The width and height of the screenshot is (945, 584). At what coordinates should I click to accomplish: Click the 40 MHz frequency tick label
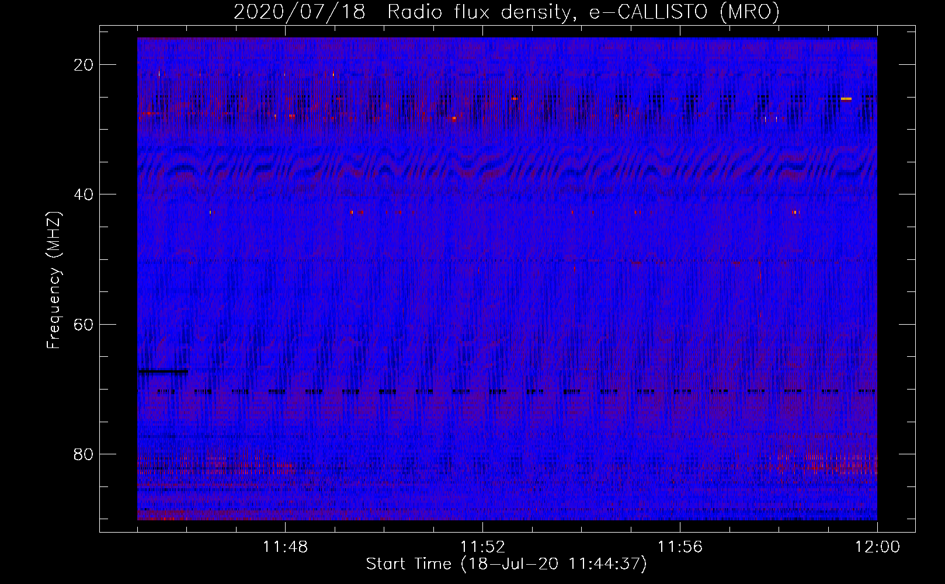coord(84,194)
